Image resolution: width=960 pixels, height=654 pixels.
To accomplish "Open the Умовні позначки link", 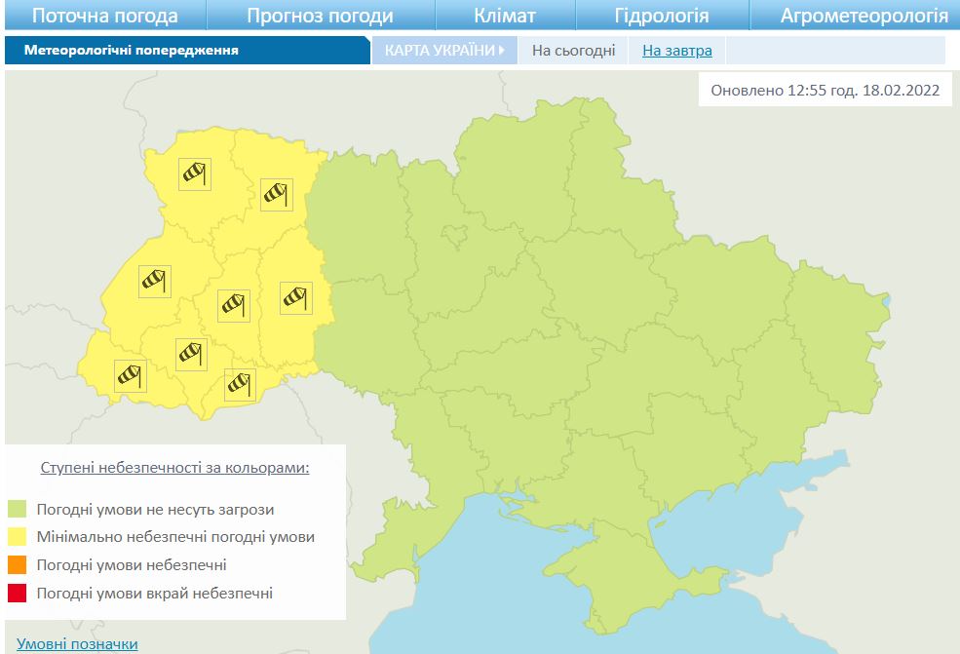I will pos(77,643).
